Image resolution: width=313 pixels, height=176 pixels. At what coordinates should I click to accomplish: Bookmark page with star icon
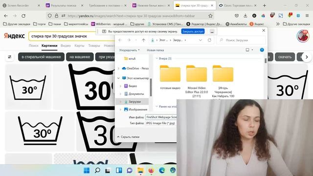210,16
